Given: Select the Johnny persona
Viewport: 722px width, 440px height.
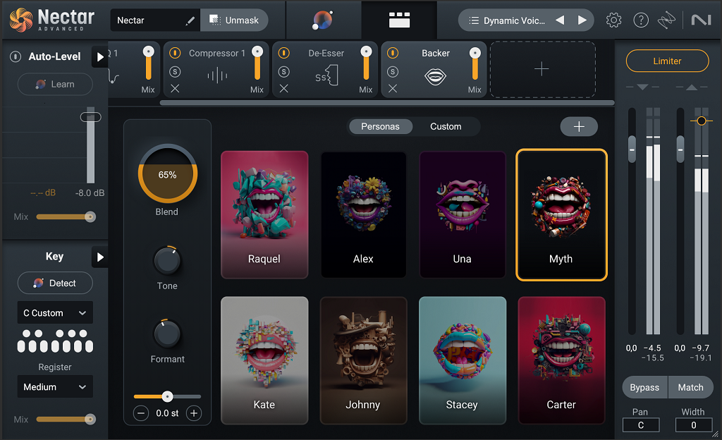Looking at the screenshot, I should [x=363, y=360].
